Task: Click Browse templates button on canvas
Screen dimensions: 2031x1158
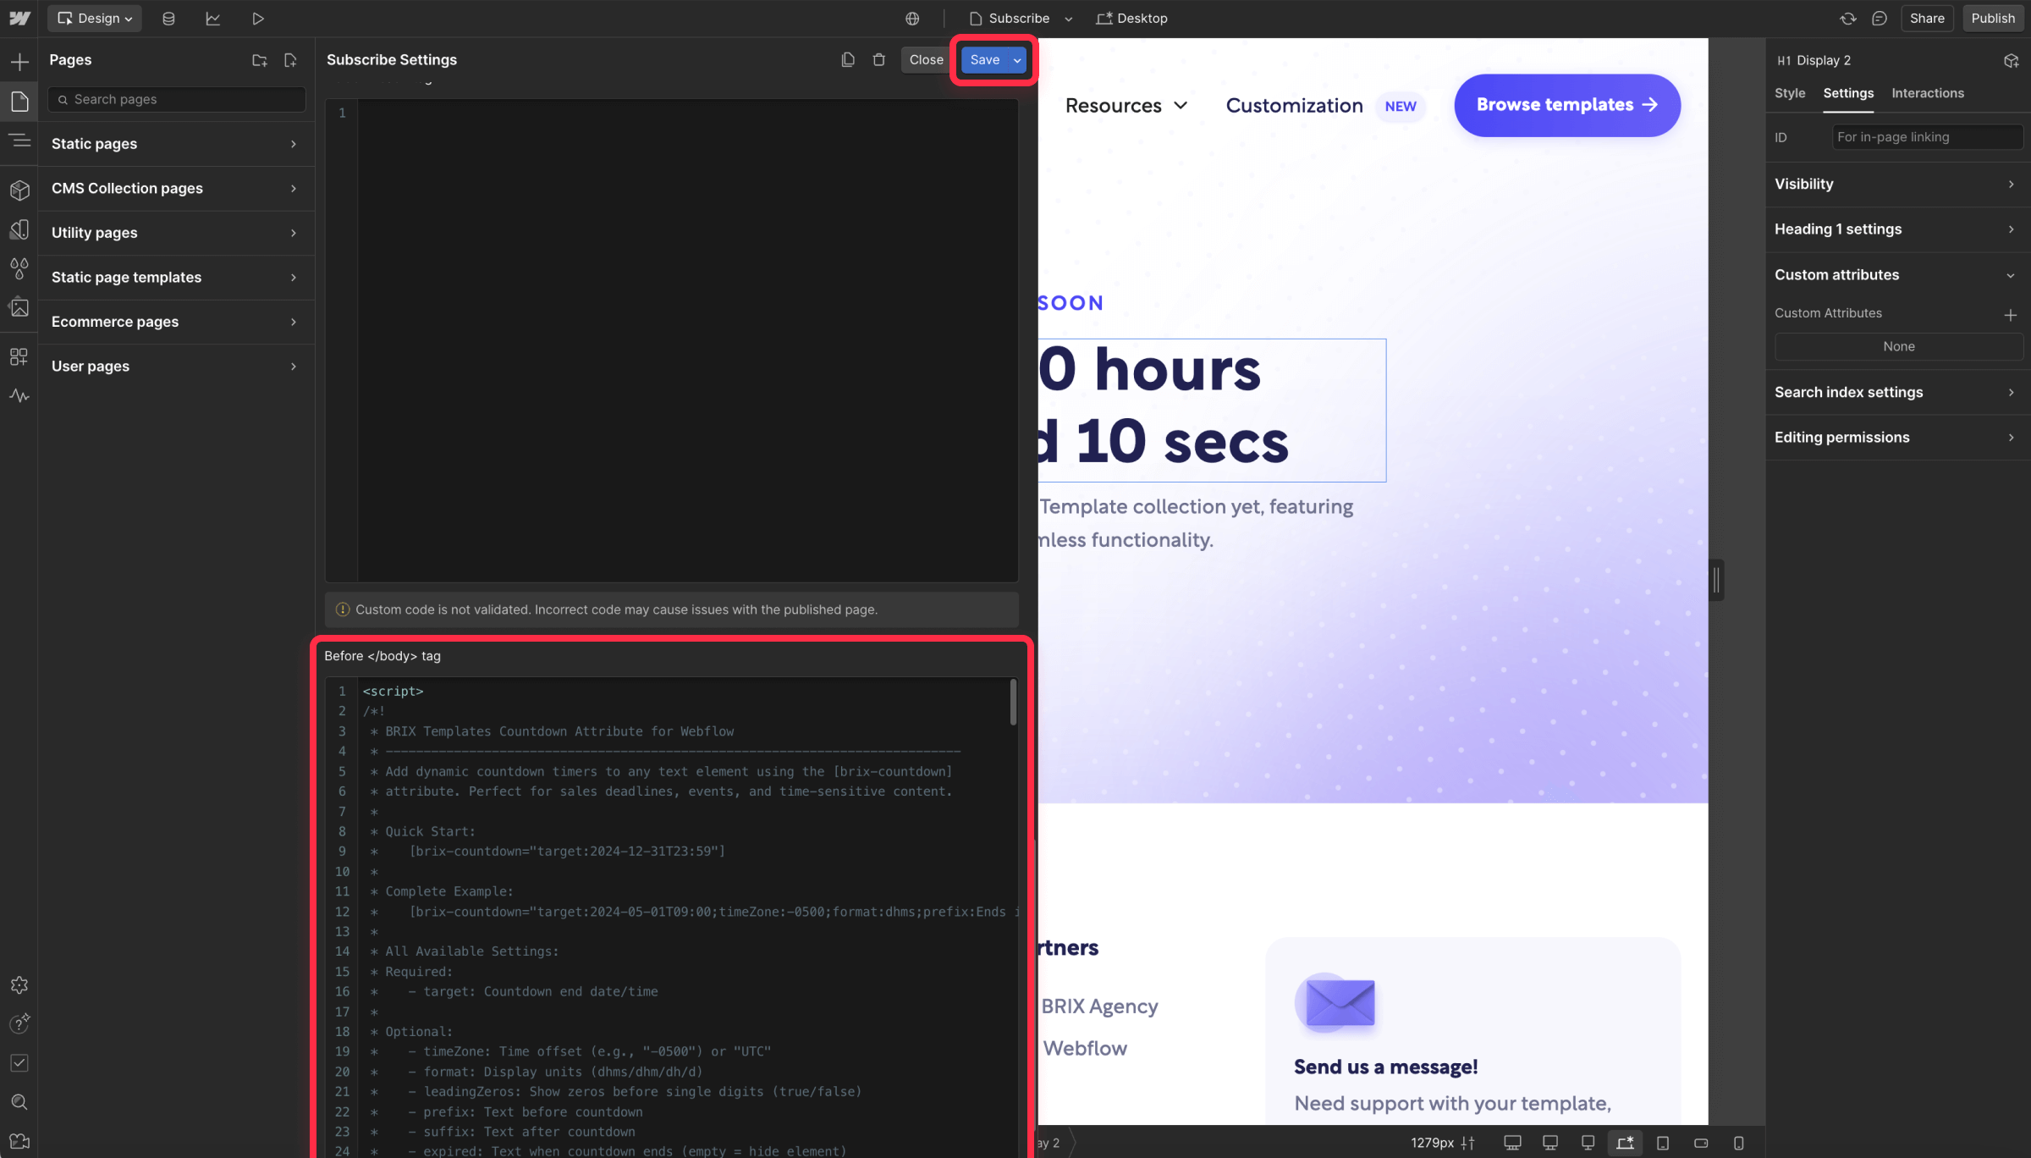Action: pos(1567,105)
